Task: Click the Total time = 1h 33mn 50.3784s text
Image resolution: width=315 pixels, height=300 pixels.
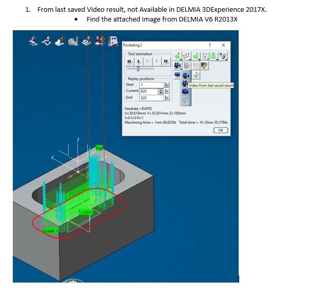Action: [x=203, y=123]
